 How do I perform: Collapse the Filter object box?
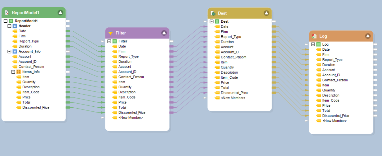164,33
